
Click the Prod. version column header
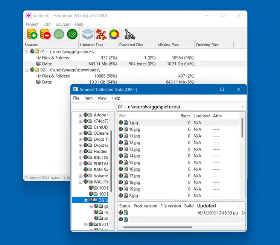(x=145, y=206)
